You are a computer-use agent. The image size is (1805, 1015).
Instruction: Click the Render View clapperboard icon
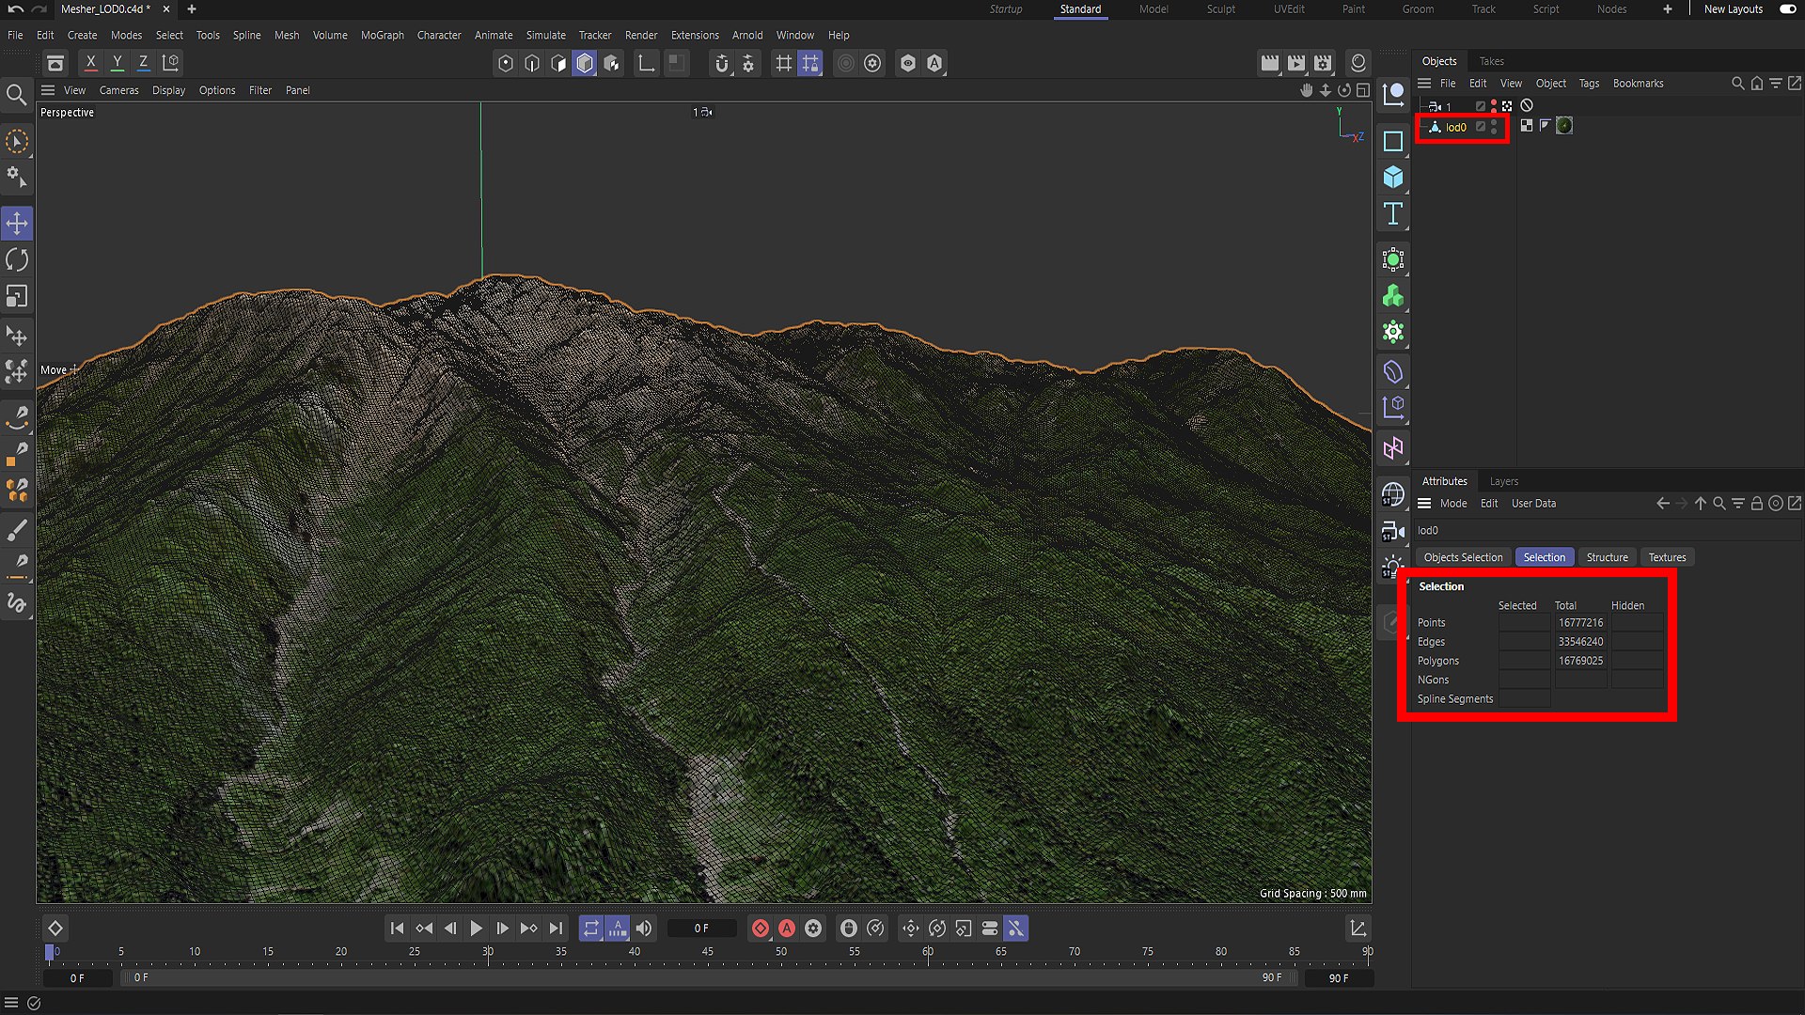[1269, 63]
